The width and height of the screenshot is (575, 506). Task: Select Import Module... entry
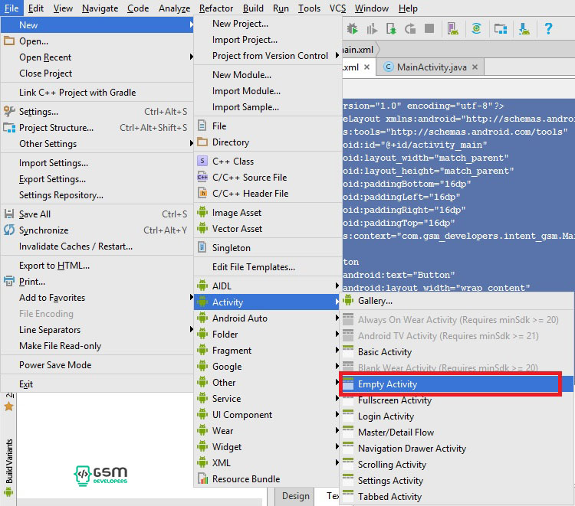(246, 91)
